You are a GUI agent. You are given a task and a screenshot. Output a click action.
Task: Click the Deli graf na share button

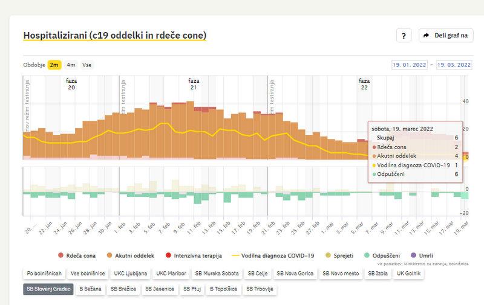[446, 36]
